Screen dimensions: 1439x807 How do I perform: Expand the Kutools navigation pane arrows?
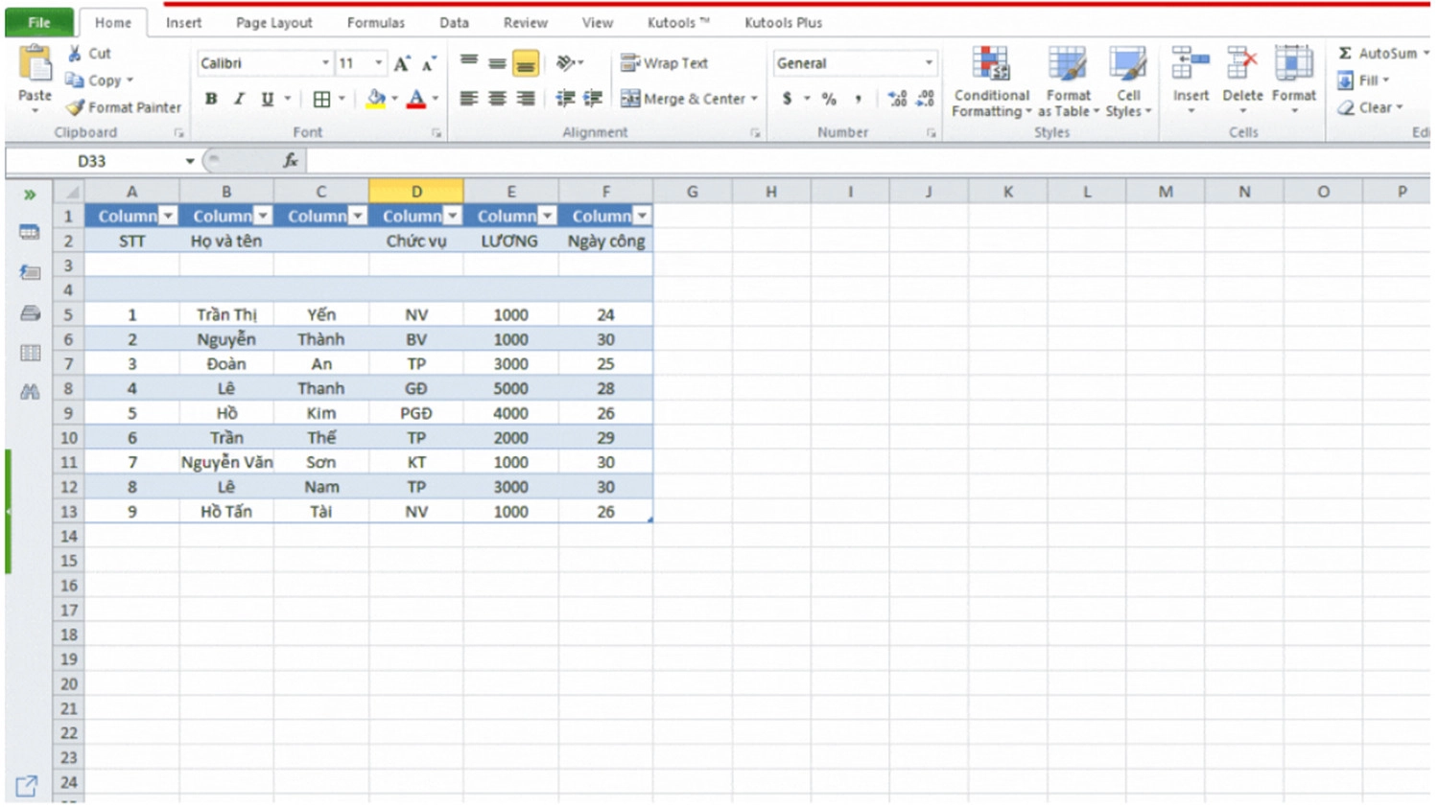(x=30, y=195)
